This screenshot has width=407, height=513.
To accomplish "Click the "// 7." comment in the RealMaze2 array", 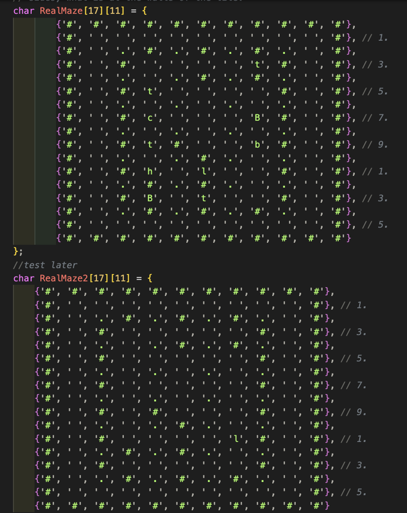I will click(353, 386).
